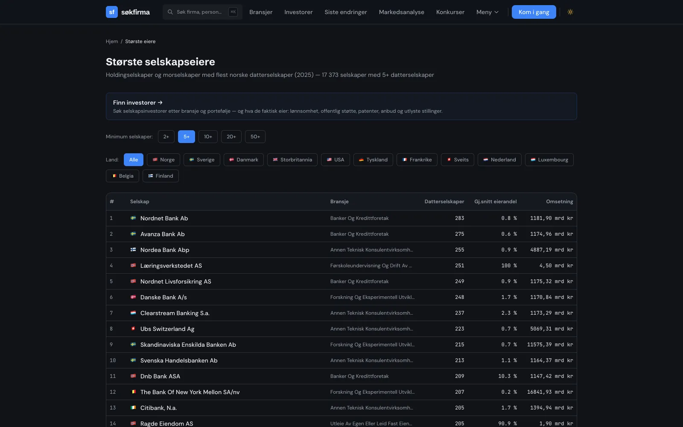Click the Swiss flag beside Ubs Switzerland Ag

click(x=133, y=329)
